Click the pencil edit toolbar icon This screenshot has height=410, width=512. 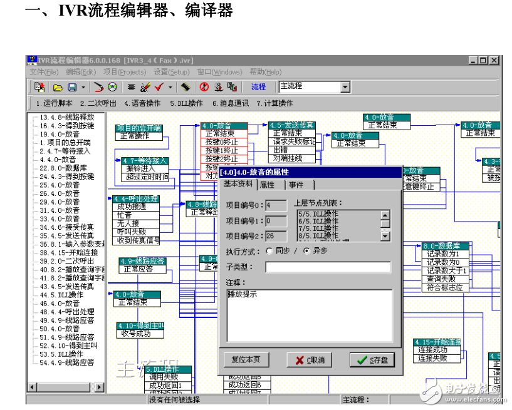click(x=145, y=87)
